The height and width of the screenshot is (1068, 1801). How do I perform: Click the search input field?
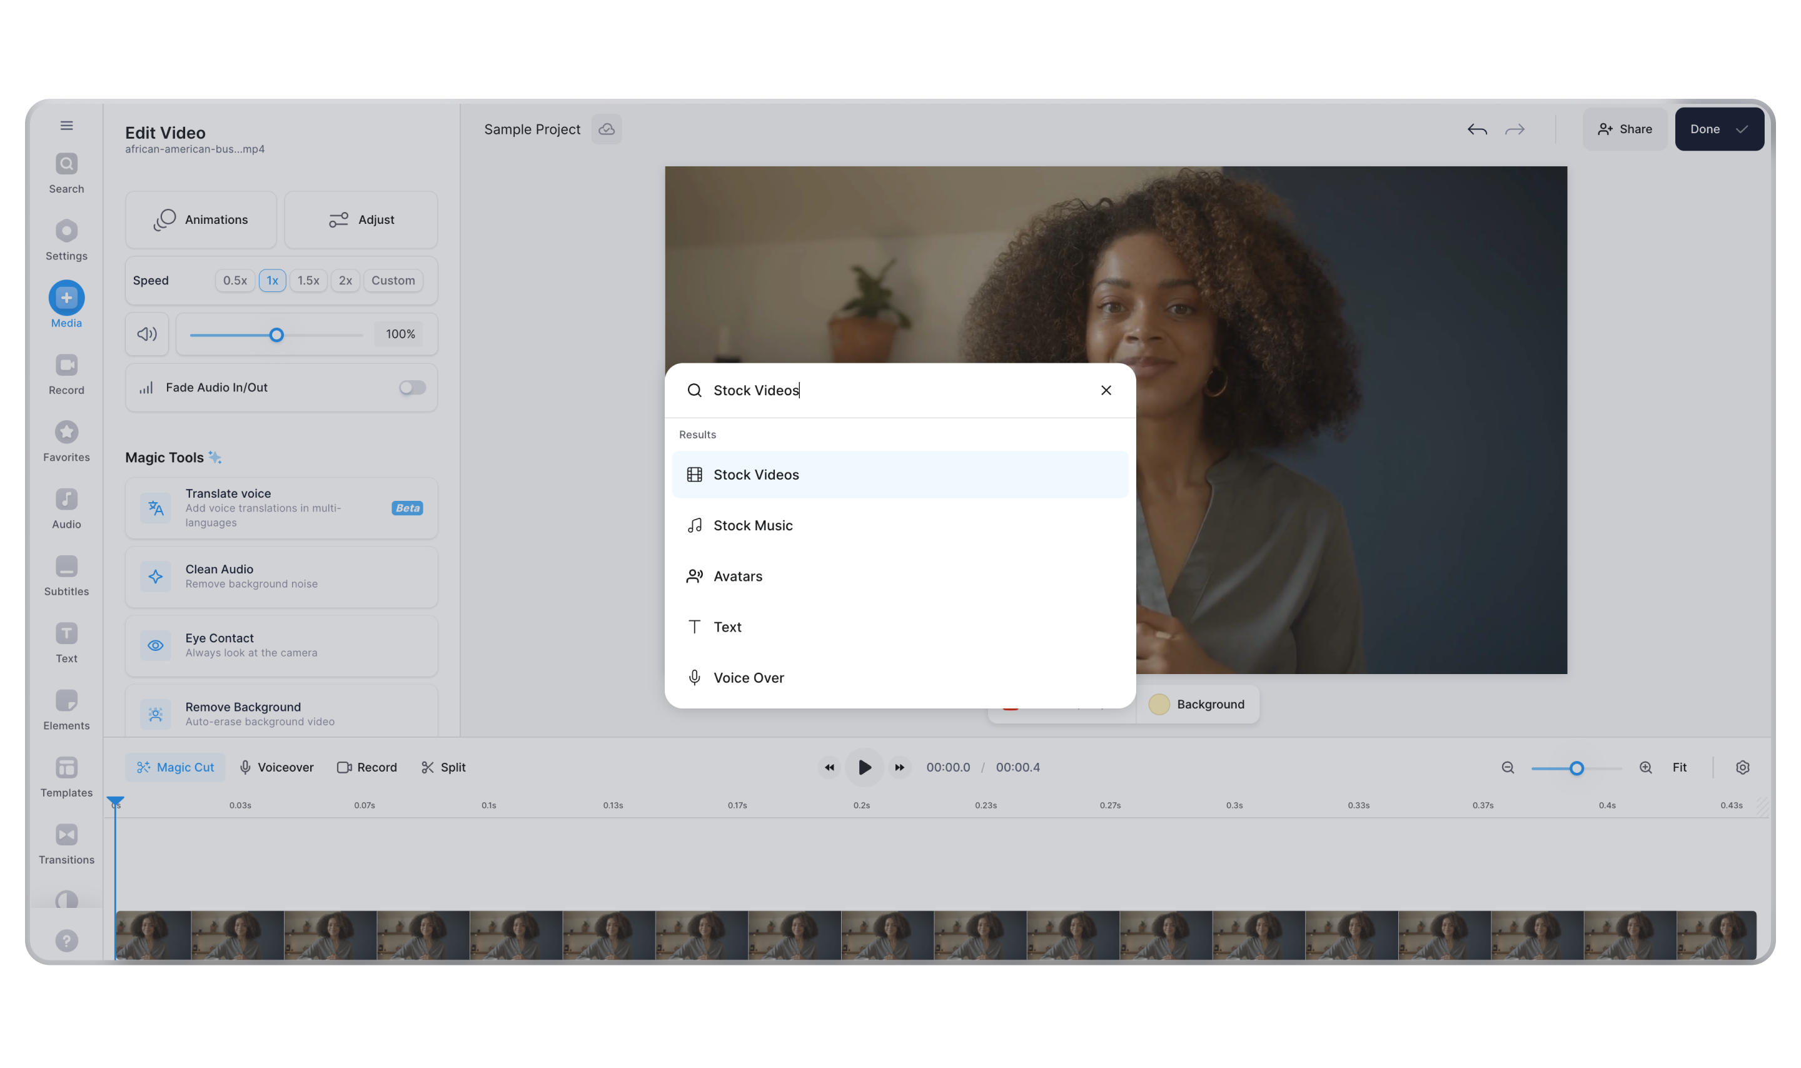tap(899, 391)
